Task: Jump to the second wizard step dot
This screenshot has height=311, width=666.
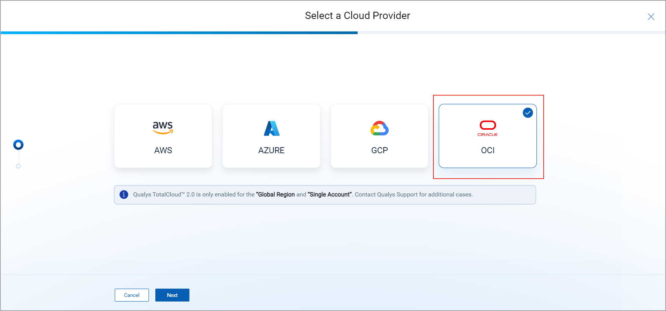Action: click(18, 166)
